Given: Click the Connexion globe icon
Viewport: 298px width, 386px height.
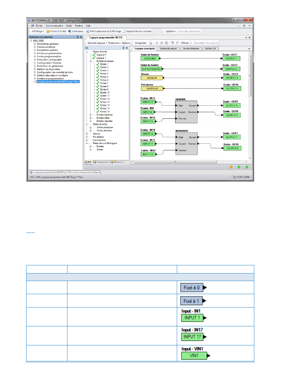Looking at the screenshot, I should tap(70, 31).
